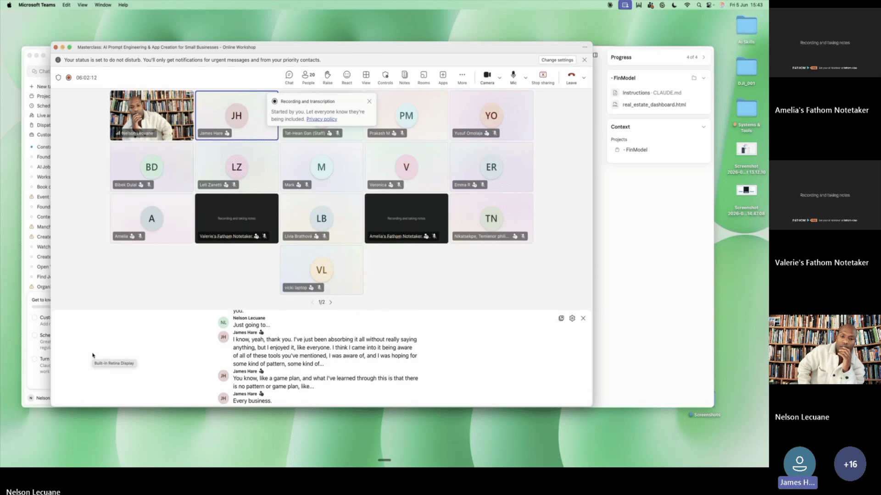Image resolution: width=881 pixels, height=495 pixels.
Task: Open the Help menu
Action: pos(123,5)
